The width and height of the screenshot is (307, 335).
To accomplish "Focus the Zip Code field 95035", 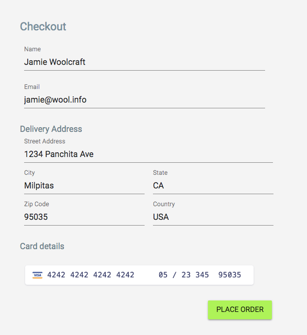I will [x=84, y=217].
